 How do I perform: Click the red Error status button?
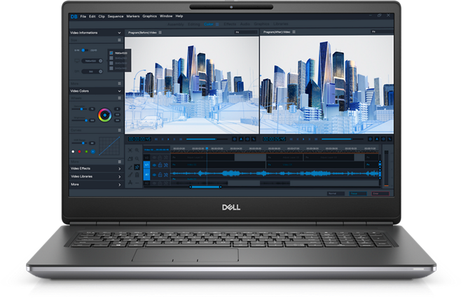tap(380, 193)
